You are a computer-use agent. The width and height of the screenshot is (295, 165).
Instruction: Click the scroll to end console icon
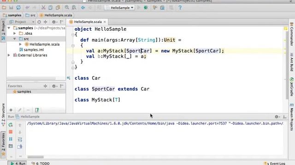tap(20, 147)
